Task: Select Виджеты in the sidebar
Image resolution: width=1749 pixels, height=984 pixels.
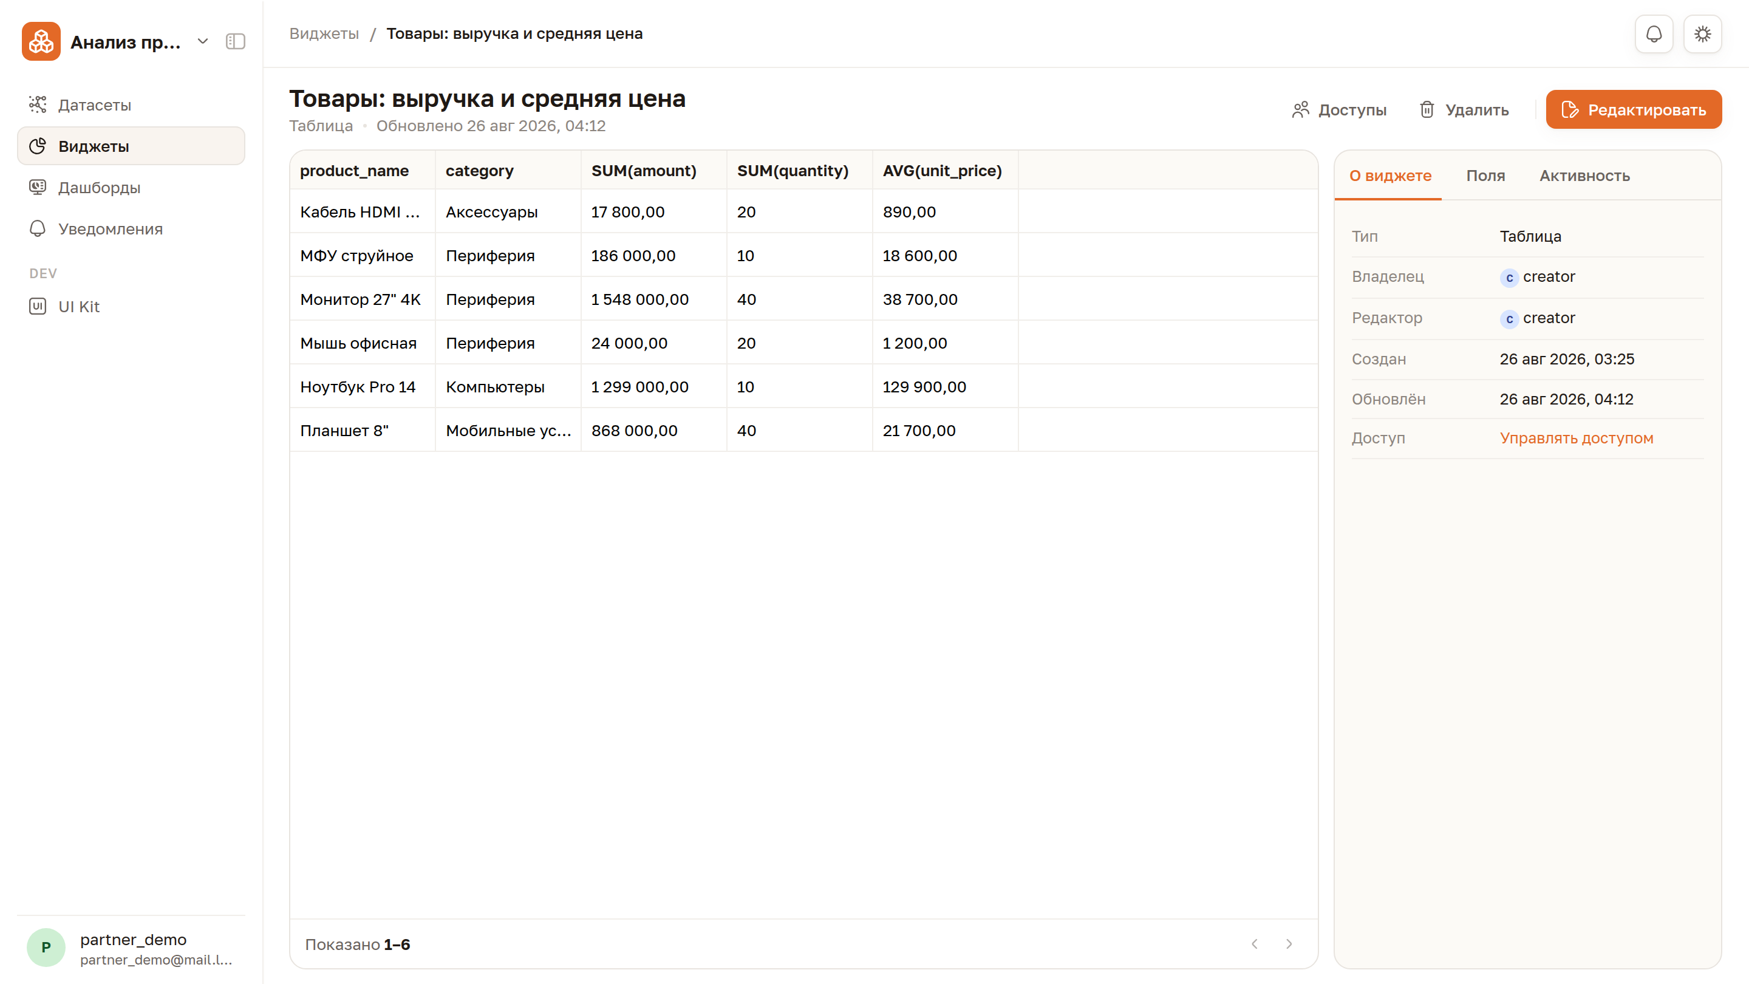Action: coord(131,146)
